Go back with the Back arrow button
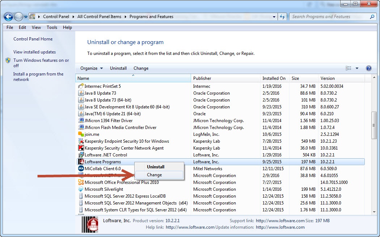Image resolution: width=380 pixels, height=237 pixels. [8, 17]
